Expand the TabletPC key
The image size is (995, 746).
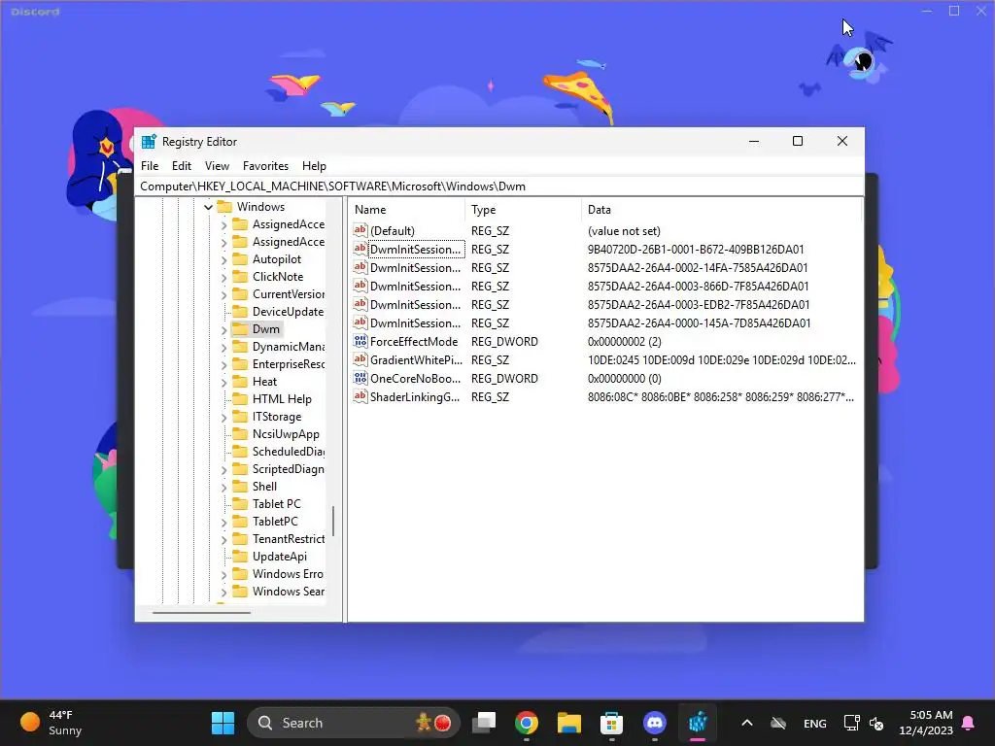pos(224,522)
